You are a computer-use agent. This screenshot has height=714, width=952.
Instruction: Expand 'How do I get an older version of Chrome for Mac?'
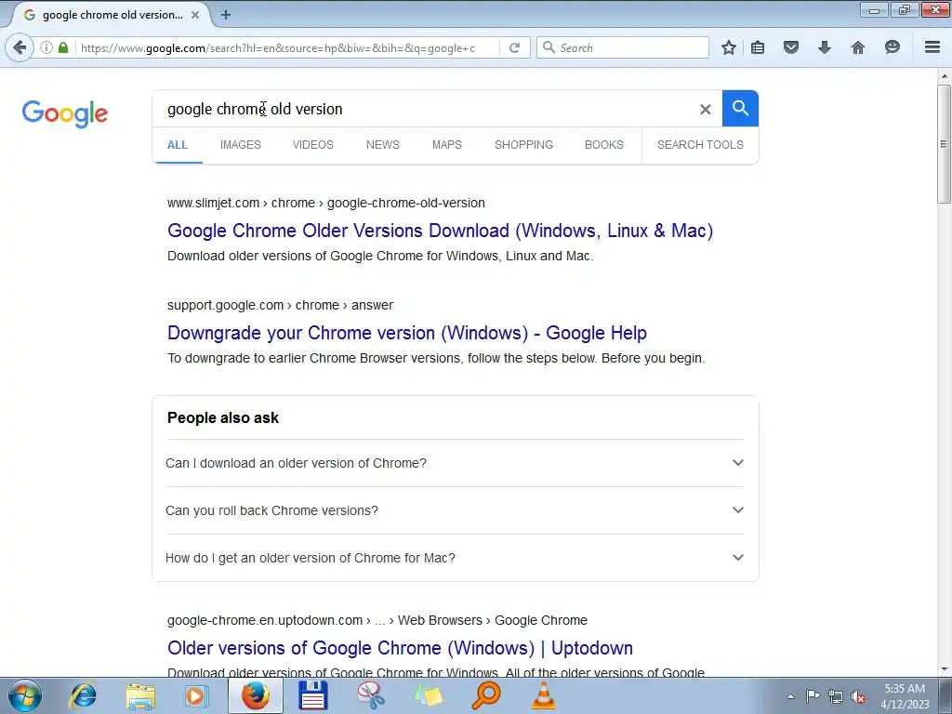(455, 558)
